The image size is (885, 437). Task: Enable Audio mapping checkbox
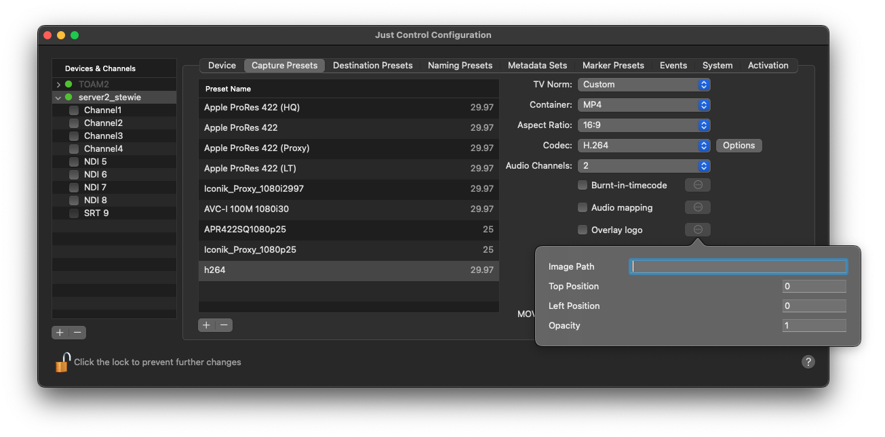point(583,207)
